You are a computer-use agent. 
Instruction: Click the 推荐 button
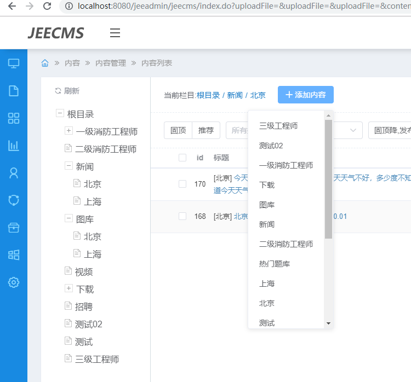[x=206, y=130]
